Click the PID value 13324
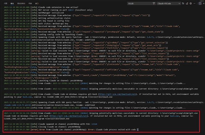Screen dimensions: 205x135 coord(94,124)
